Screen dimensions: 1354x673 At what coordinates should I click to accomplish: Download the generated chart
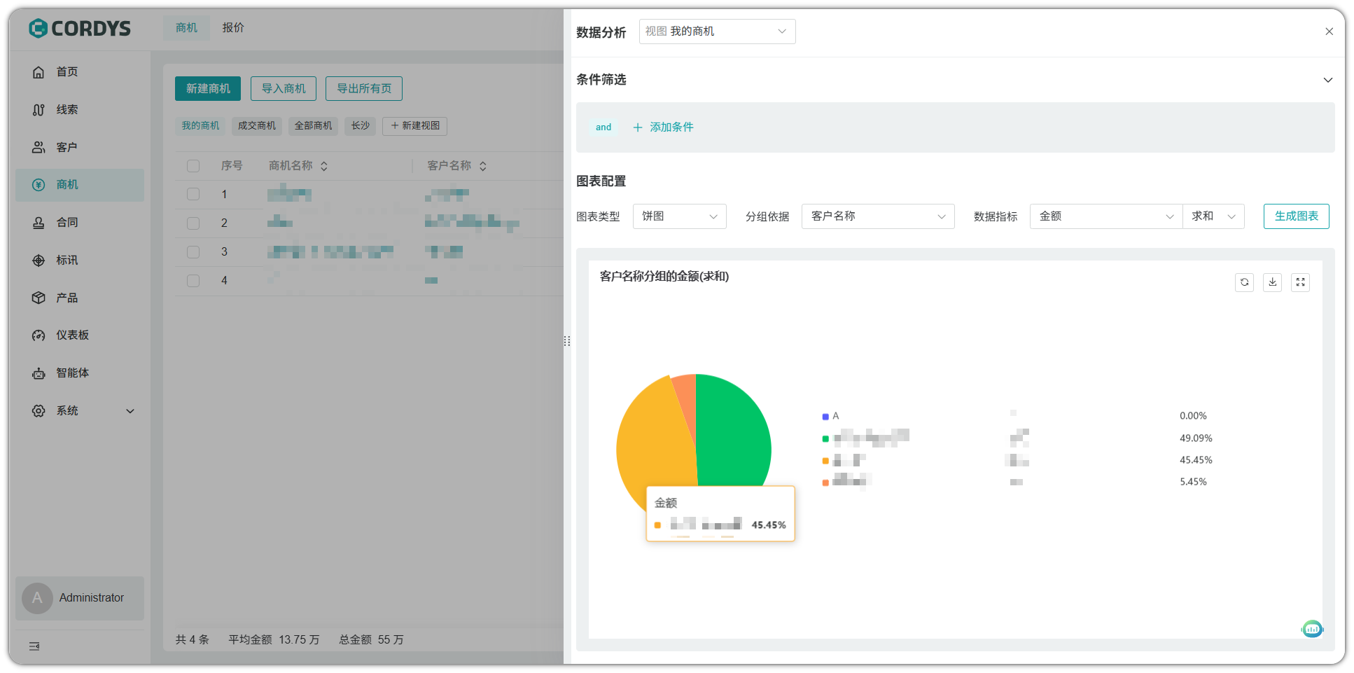point(1272,282)
